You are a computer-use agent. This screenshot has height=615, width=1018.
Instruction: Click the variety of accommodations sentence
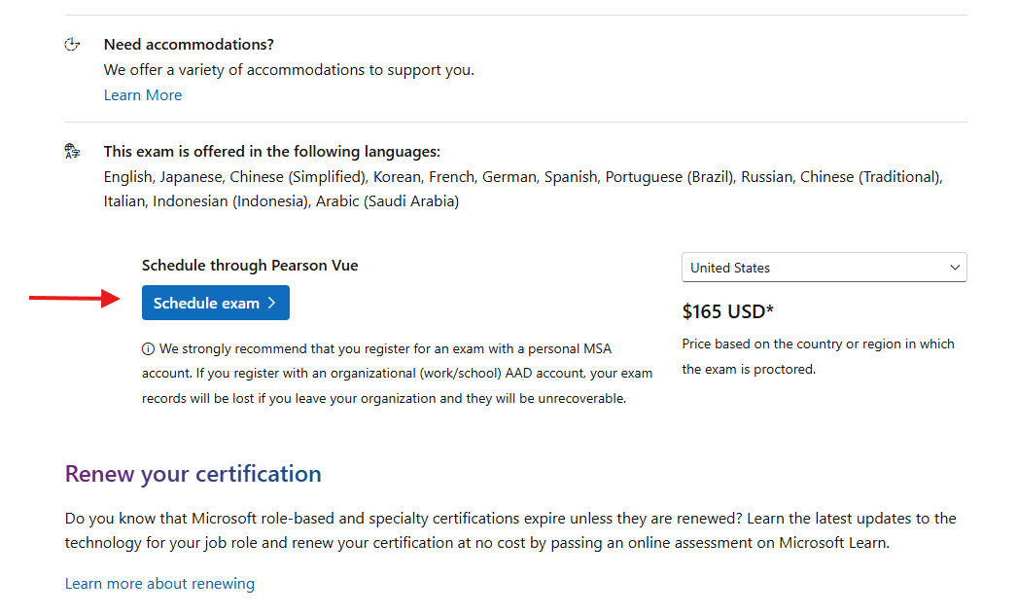tap(289, 69)
